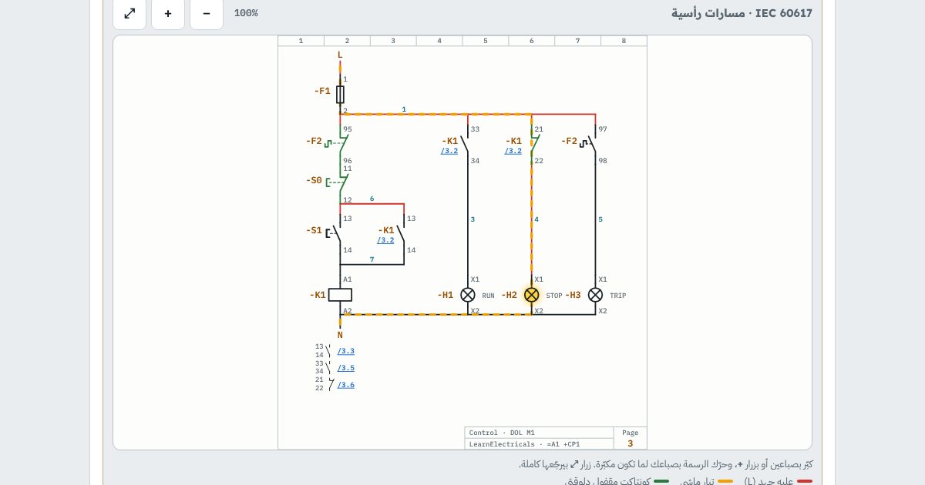The width and height of the screenshot is (925, 485).
Task: Select the -K1 coil rectangle symbol
Action: coord(340,295)
